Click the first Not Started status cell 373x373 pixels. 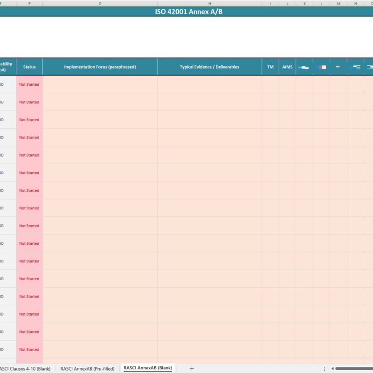(29, 84)
